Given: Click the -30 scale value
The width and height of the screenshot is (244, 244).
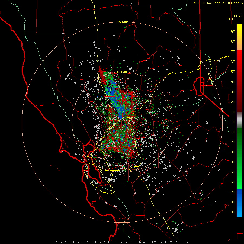Looking at the screenshot, I should point(232,152).
